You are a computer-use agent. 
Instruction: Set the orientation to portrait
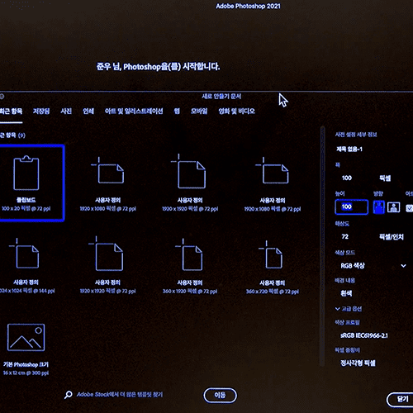pos(379,207)
